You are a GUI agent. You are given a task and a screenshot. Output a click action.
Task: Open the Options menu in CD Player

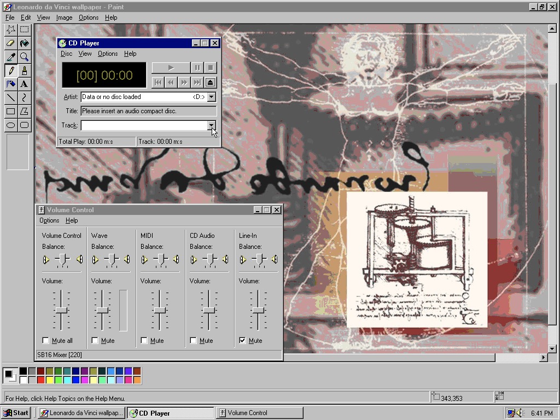(x=108, y=54)
